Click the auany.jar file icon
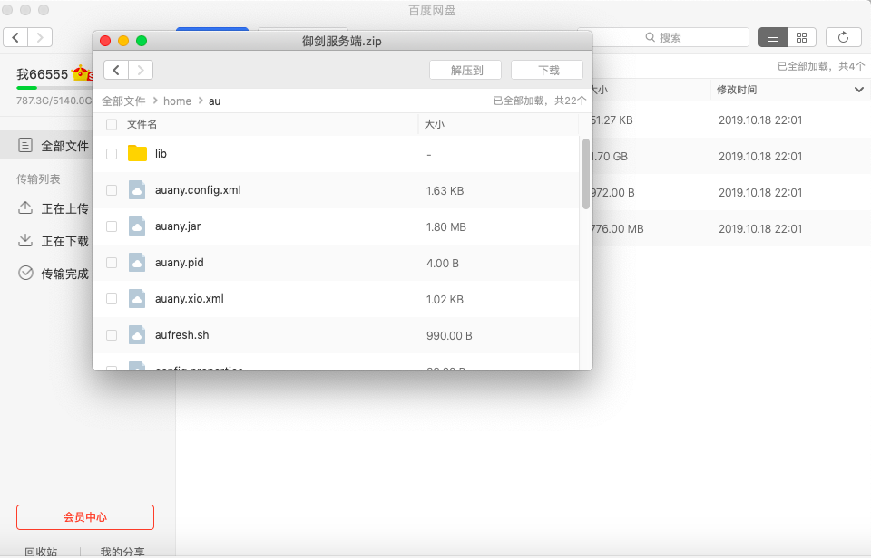The height and width of the screenshot is (558, 871). coord(137,226)
